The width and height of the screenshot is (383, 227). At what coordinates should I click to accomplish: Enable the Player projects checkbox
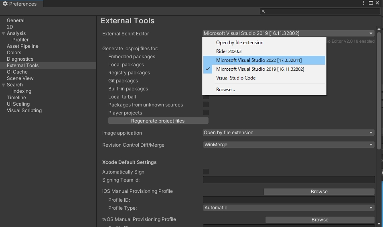[206, 112]
